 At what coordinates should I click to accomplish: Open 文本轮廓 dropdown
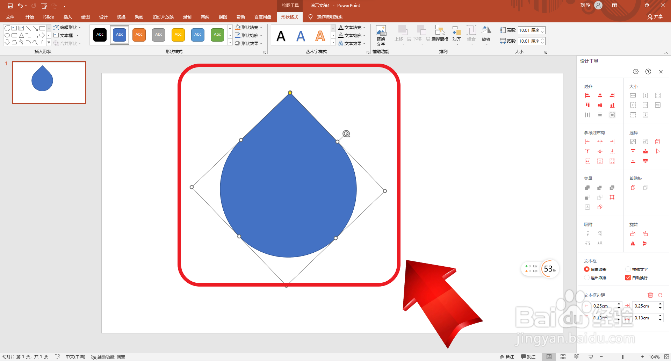[352, 35]
